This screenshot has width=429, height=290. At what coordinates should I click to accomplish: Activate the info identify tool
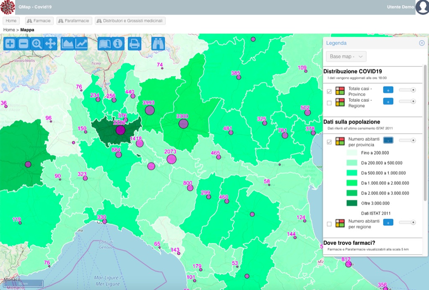(x=118, y=44)
